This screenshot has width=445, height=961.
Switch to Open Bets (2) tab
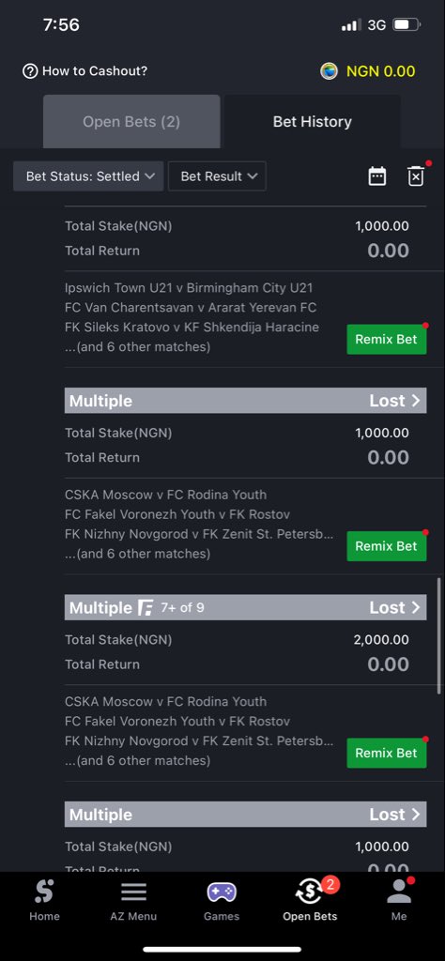click(x=131, y=121)
